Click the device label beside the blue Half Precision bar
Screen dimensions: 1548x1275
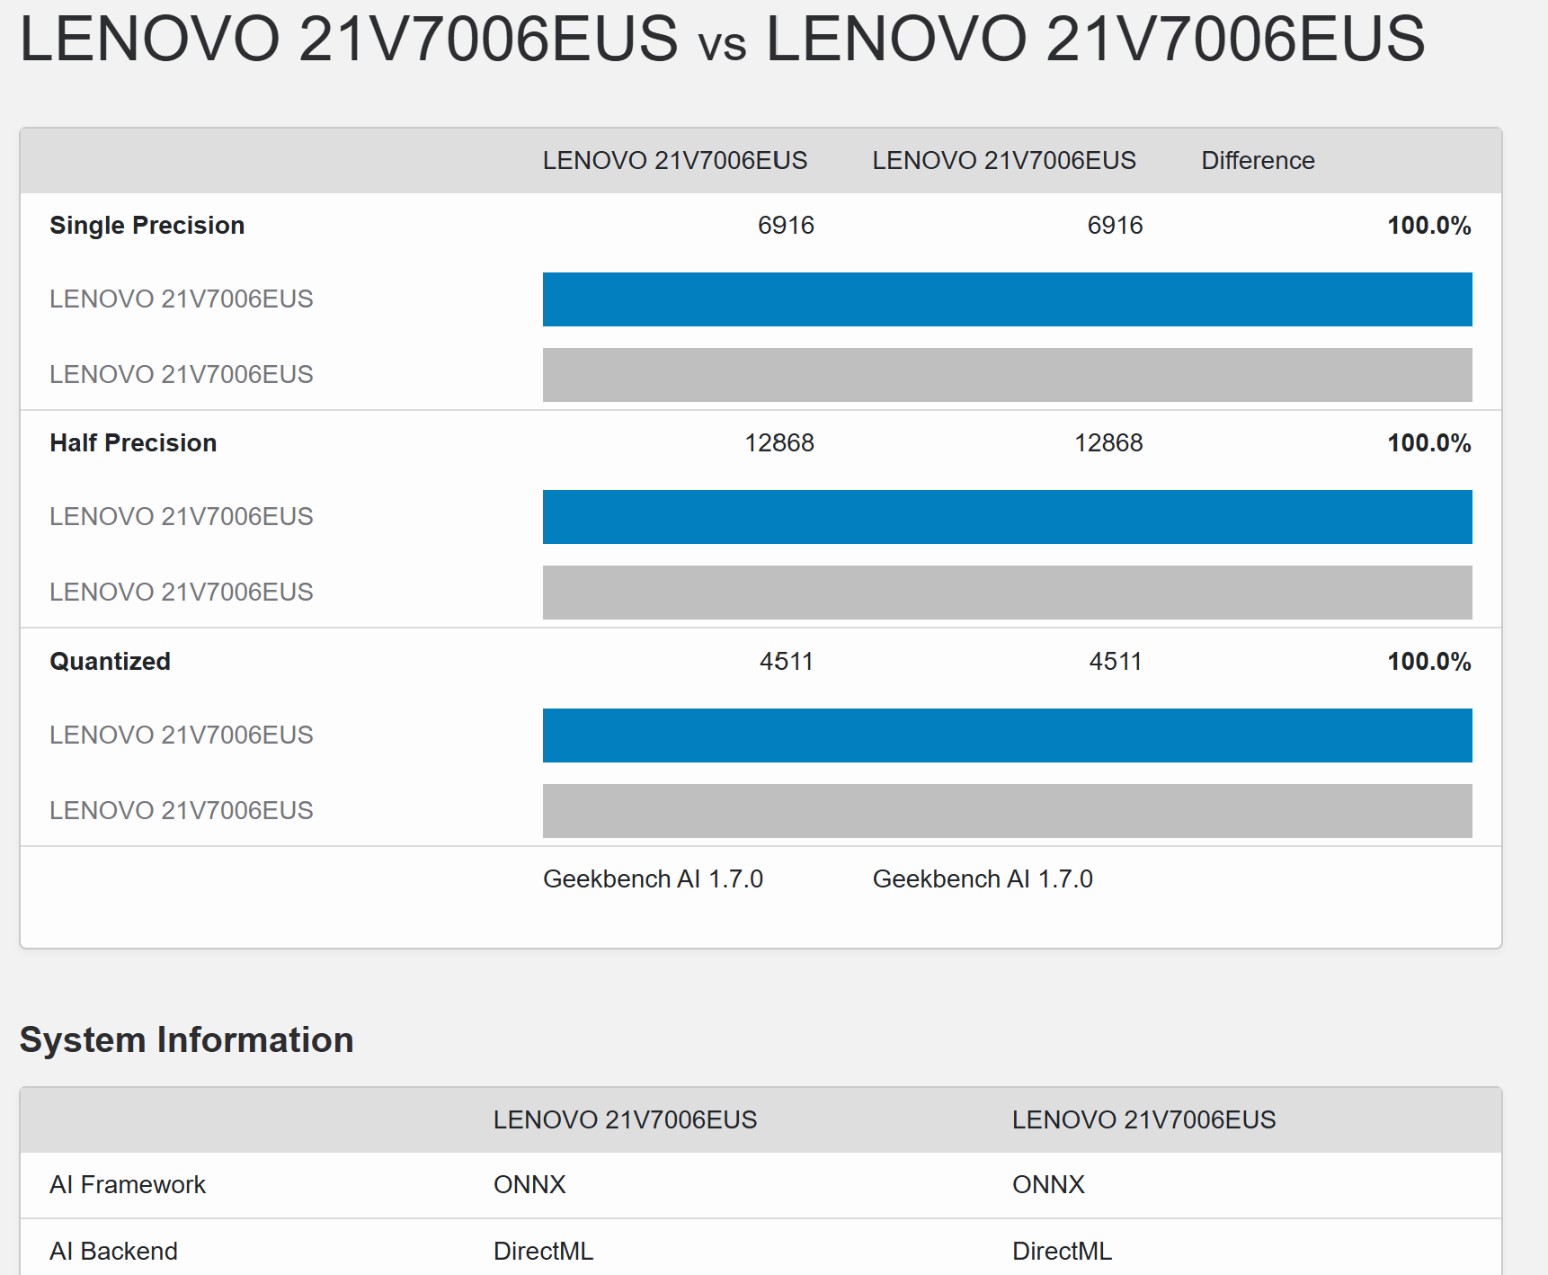pos(182,516)
